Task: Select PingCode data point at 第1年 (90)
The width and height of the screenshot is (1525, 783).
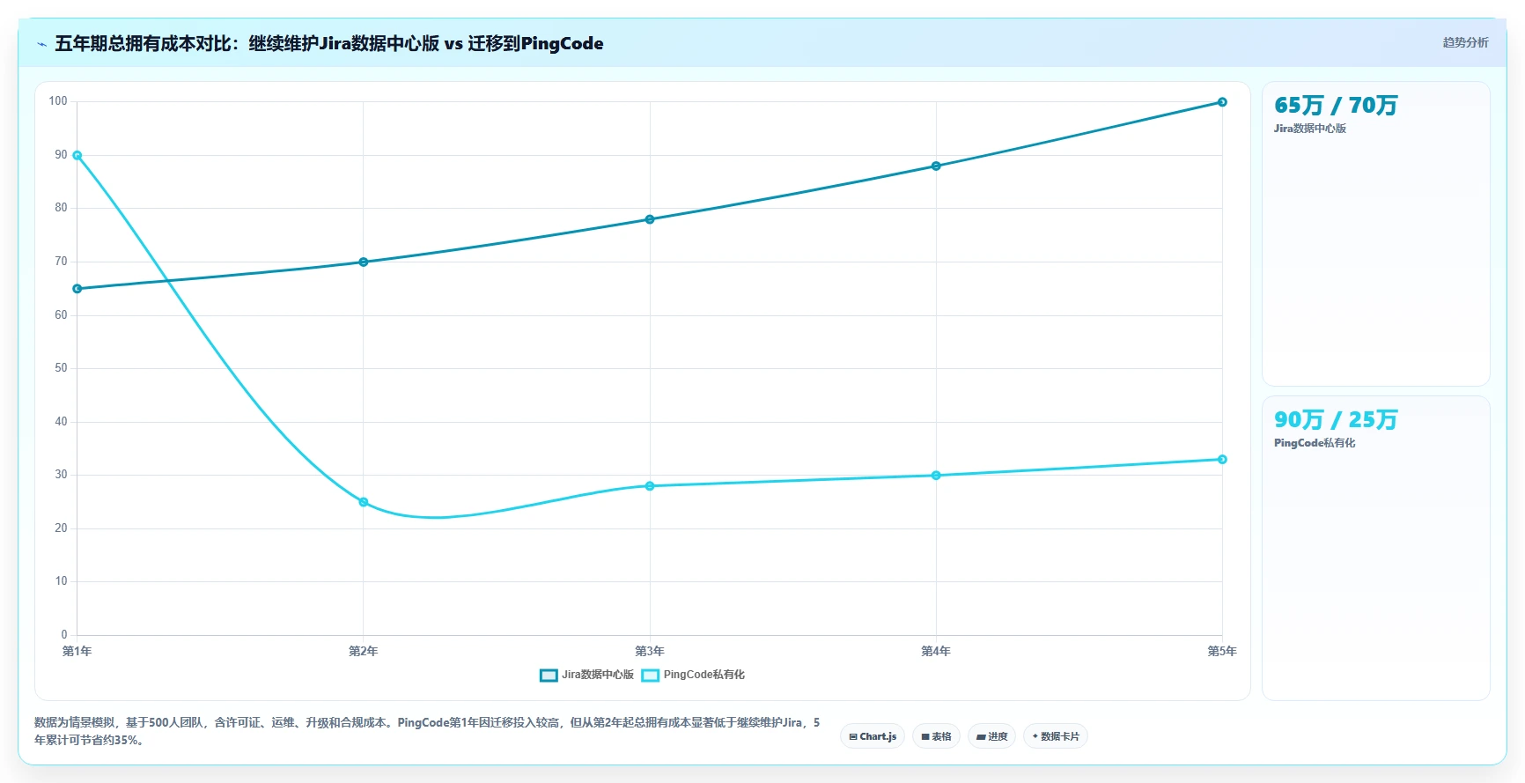Action: point(77,155)
